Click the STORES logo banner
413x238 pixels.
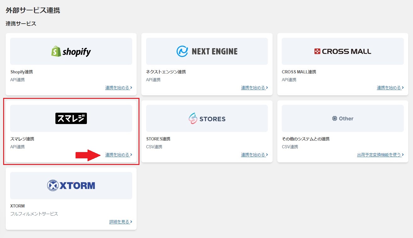coord(207,118)
